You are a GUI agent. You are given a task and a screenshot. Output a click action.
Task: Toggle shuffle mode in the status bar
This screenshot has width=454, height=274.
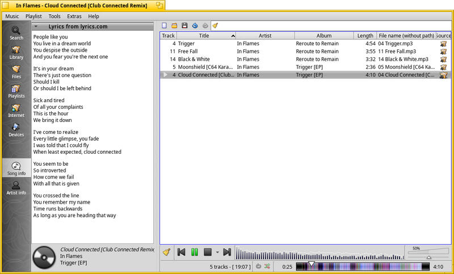267,267
